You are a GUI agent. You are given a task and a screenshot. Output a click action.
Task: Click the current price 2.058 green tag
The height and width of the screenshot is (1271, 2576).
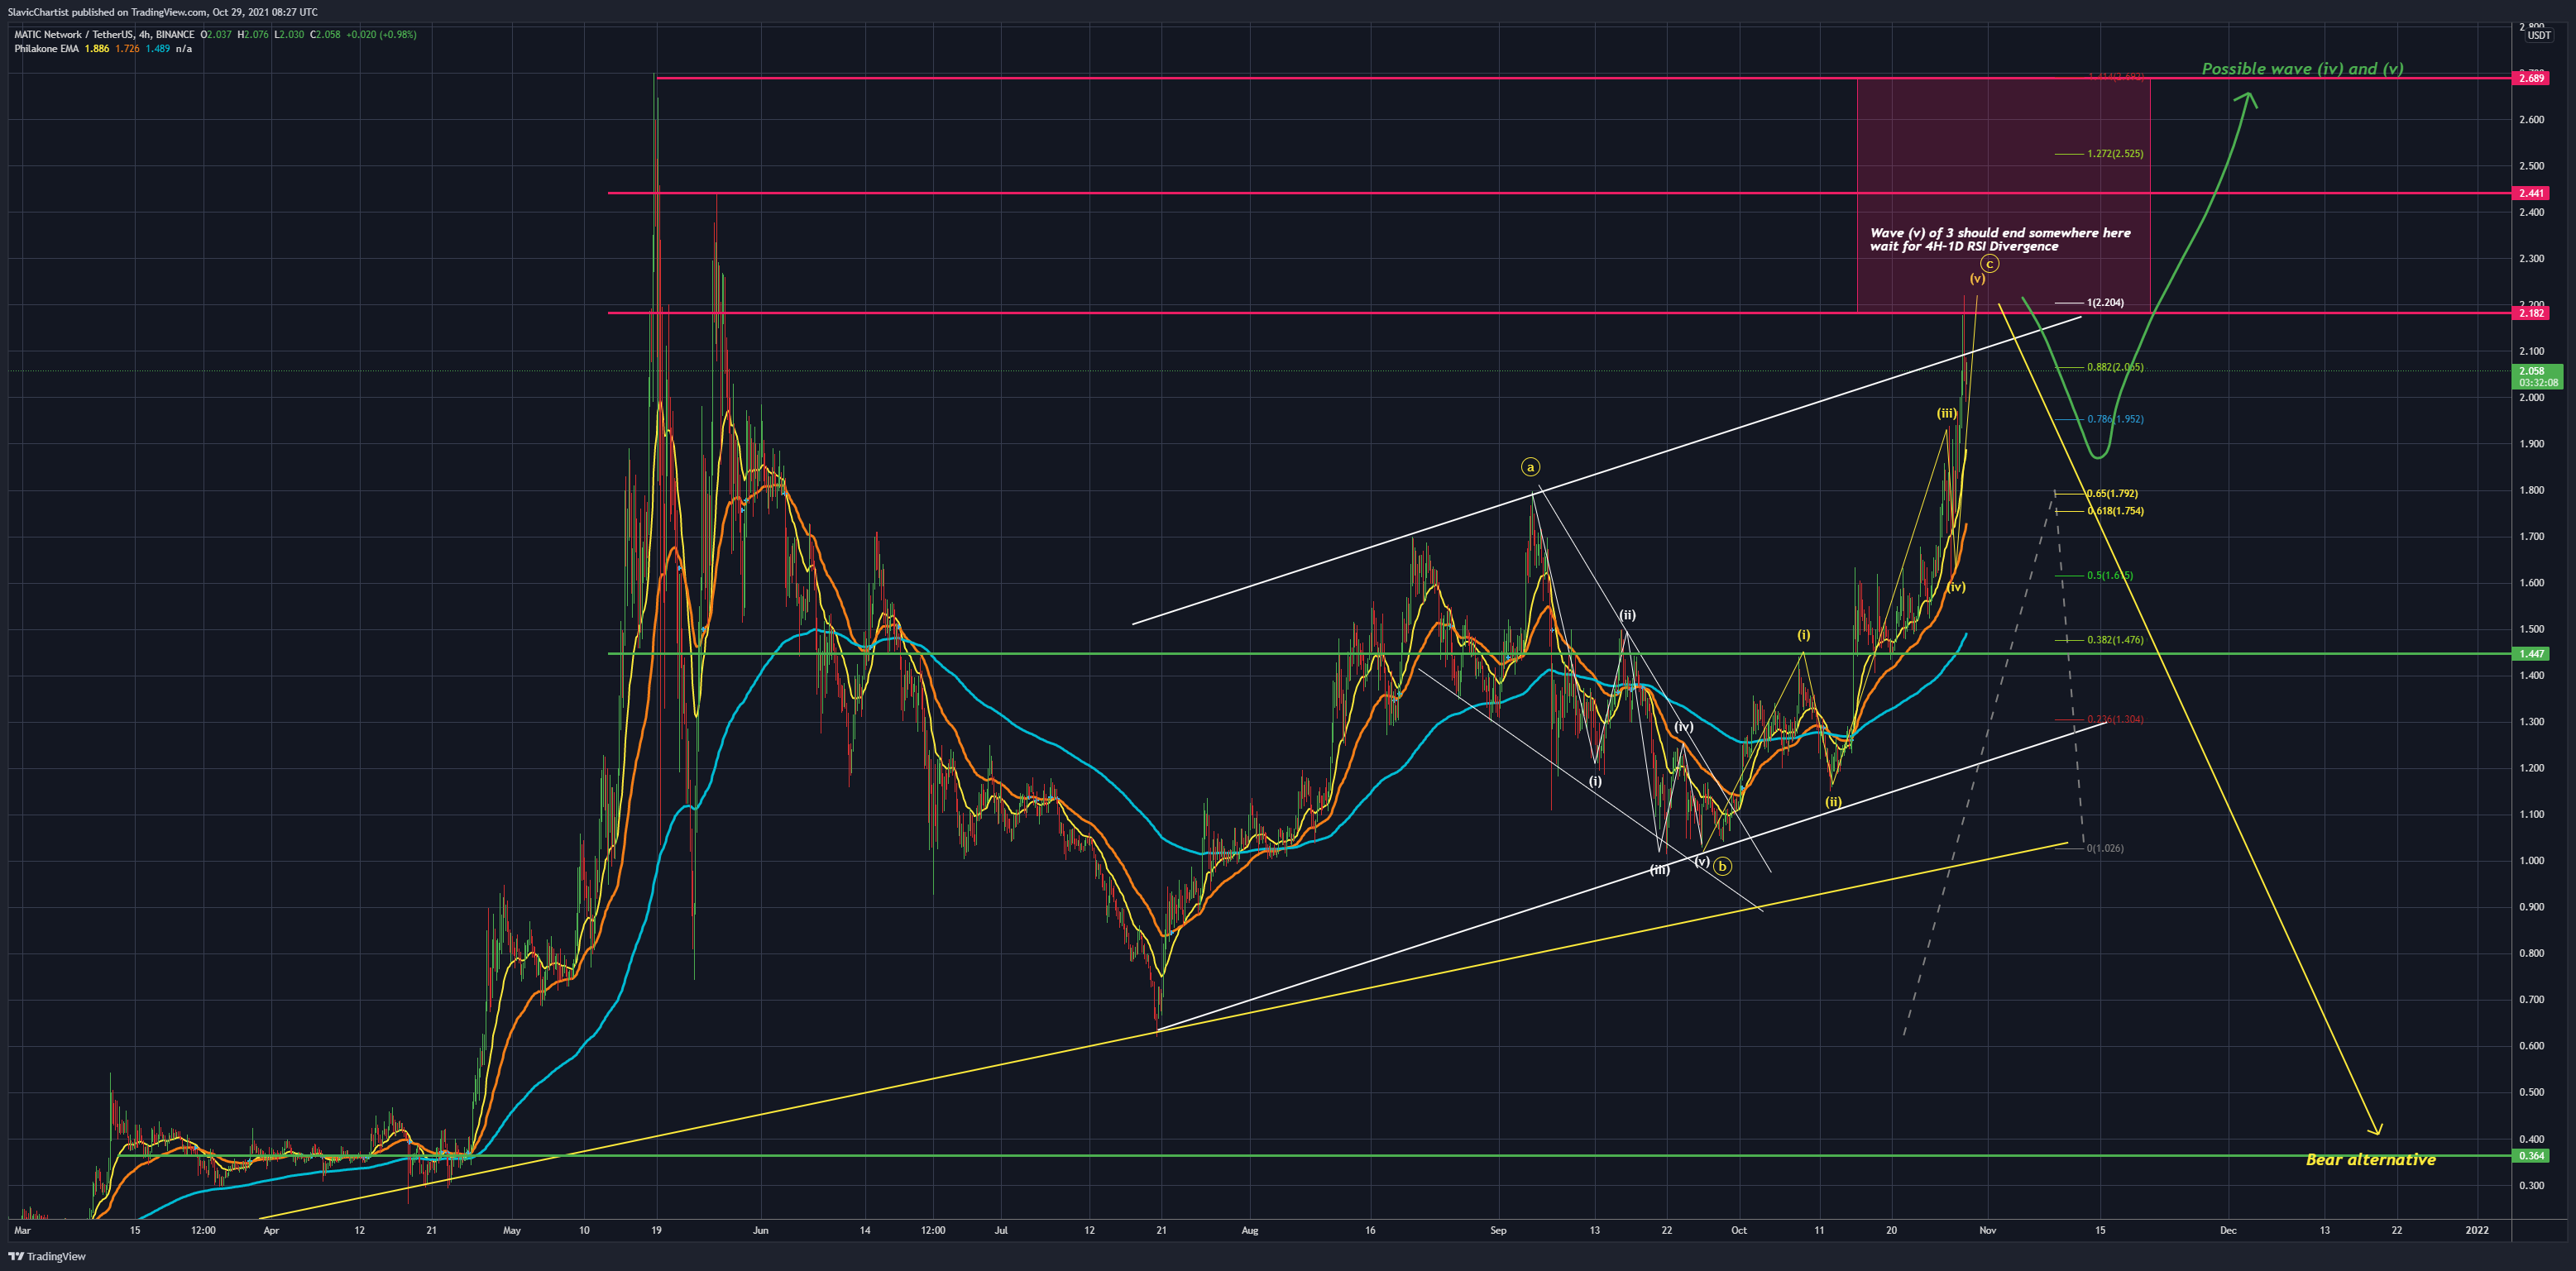click(x=2537, y=376)
